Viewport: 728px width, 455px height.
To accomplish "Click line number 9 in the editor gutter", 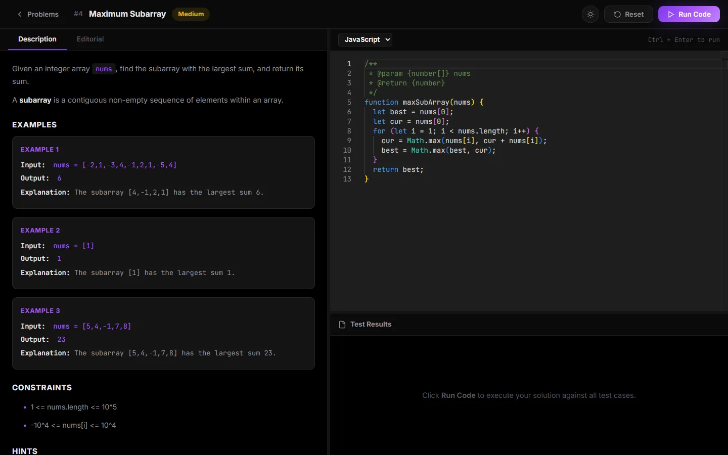I will [x=349, y=141].
